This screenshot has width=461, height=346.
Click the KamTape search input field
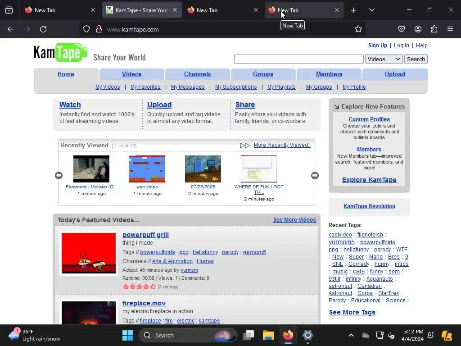(x=299, y=59)
